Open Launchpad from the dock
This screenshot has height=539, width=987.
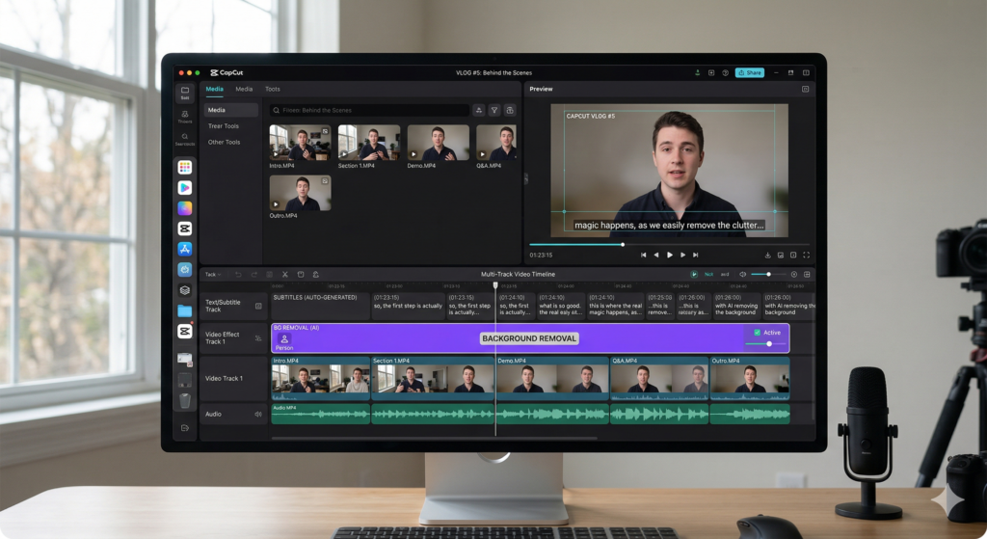(x=185, y=168)
